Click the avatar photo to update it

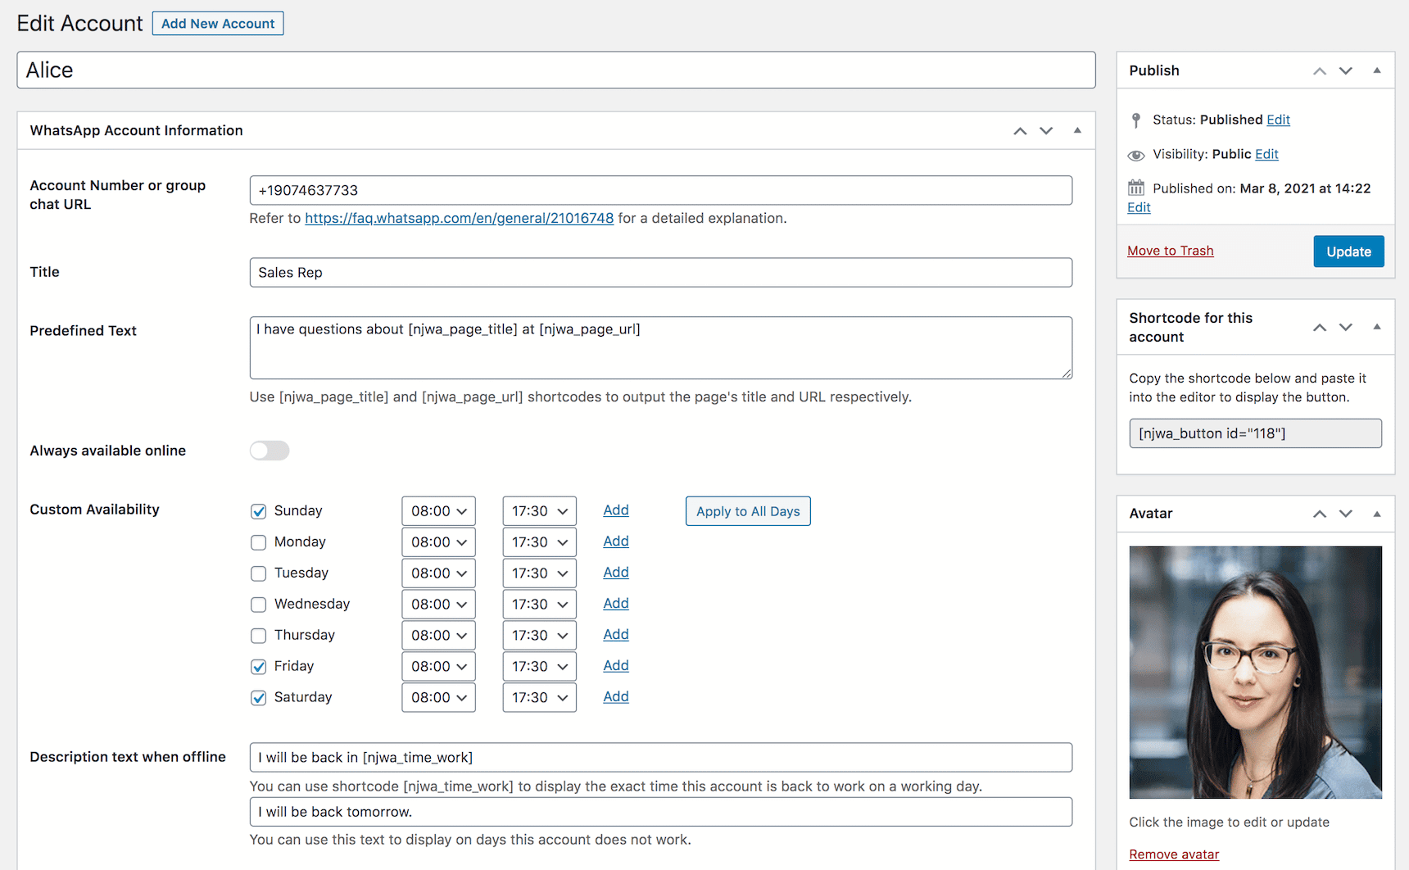coord(1255,673)
